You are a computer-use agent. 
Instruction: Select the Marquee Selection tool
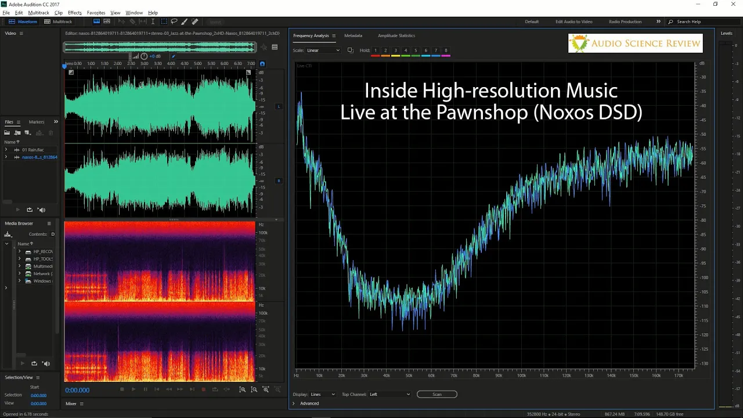[x=164, y=21]
